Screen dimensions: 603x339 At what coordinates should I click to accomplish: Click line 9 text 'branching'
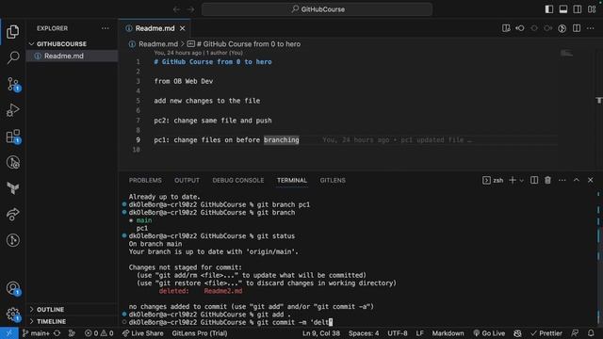click(281, 140)
